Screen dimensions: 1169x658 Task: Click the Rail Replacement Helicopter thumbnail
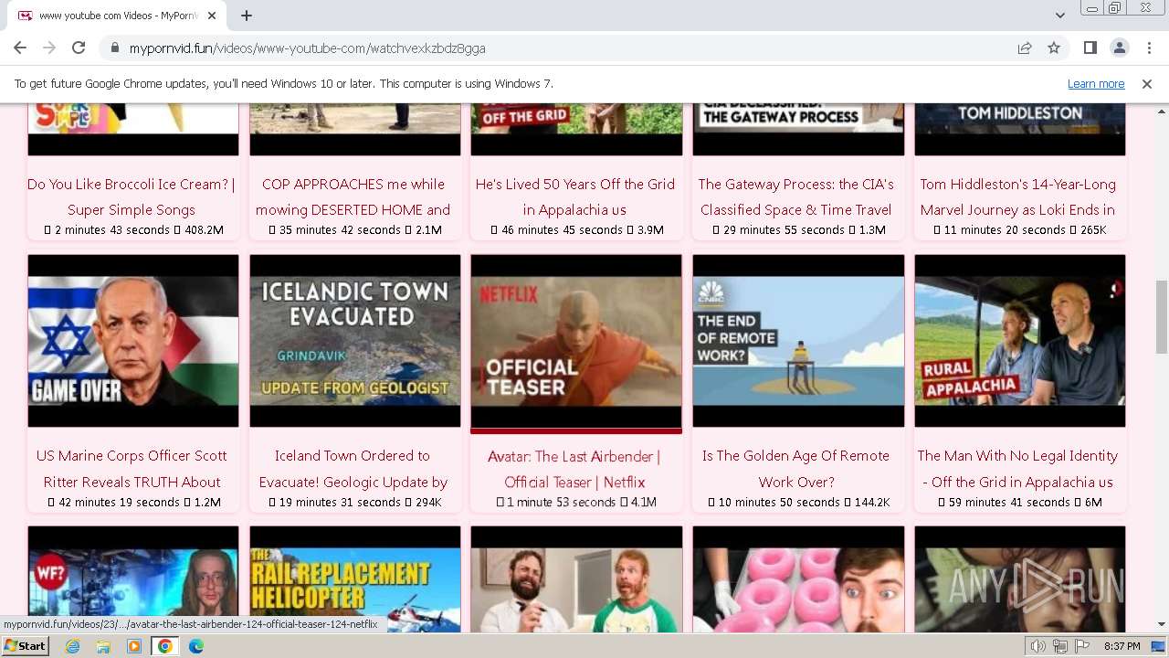pos(355,579)
